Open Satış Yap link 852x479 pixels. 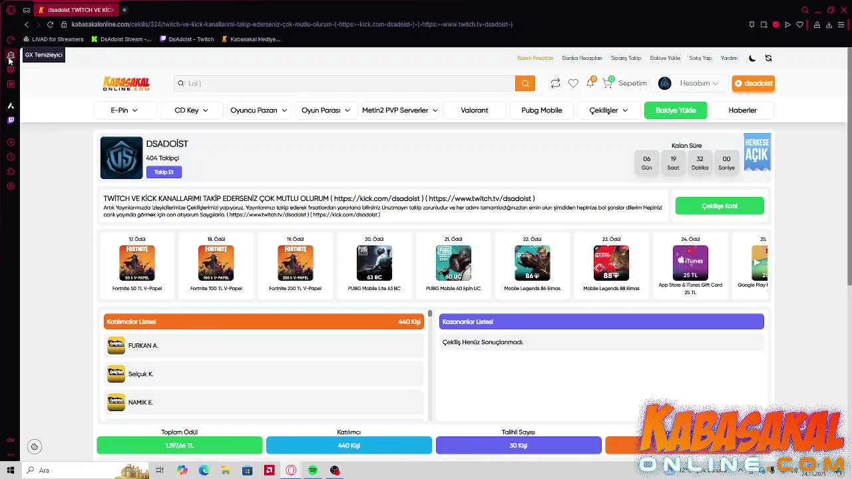pyautogui.click(x=700, y=58)
